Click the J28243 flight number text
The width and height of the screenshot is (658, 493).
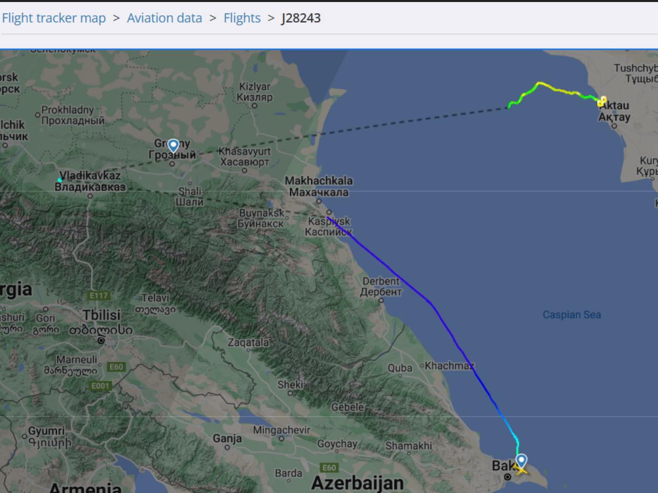pos(301,18)
